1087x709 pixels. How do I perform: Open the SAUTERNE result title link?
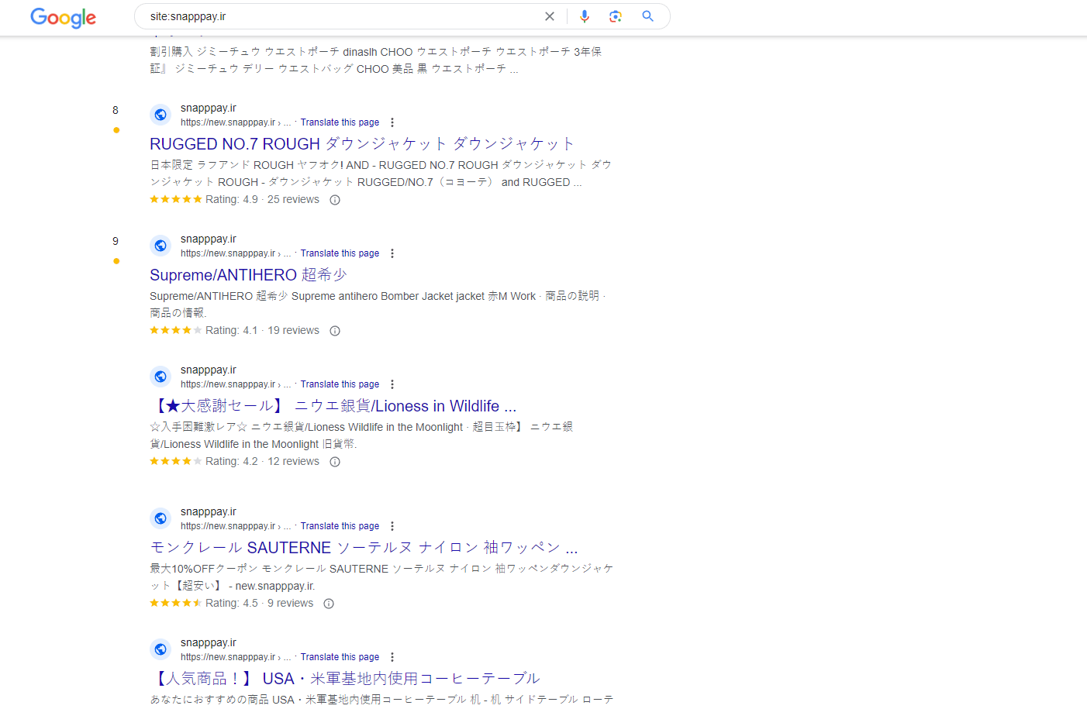point(363,548)
